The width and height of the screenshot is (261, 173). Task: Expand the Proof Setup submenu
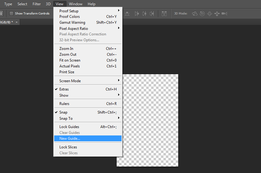[88, 11]
